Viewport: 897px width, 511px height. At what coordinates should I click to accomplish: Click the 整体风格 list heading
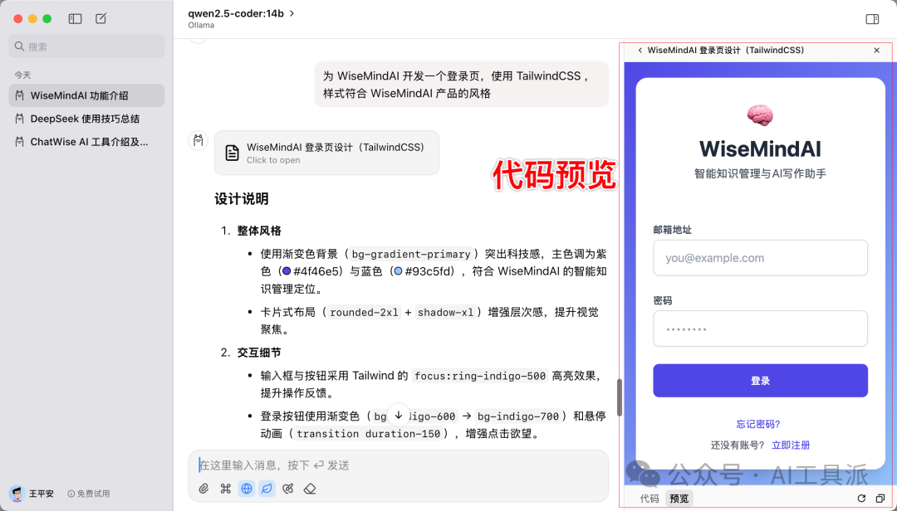259,231
